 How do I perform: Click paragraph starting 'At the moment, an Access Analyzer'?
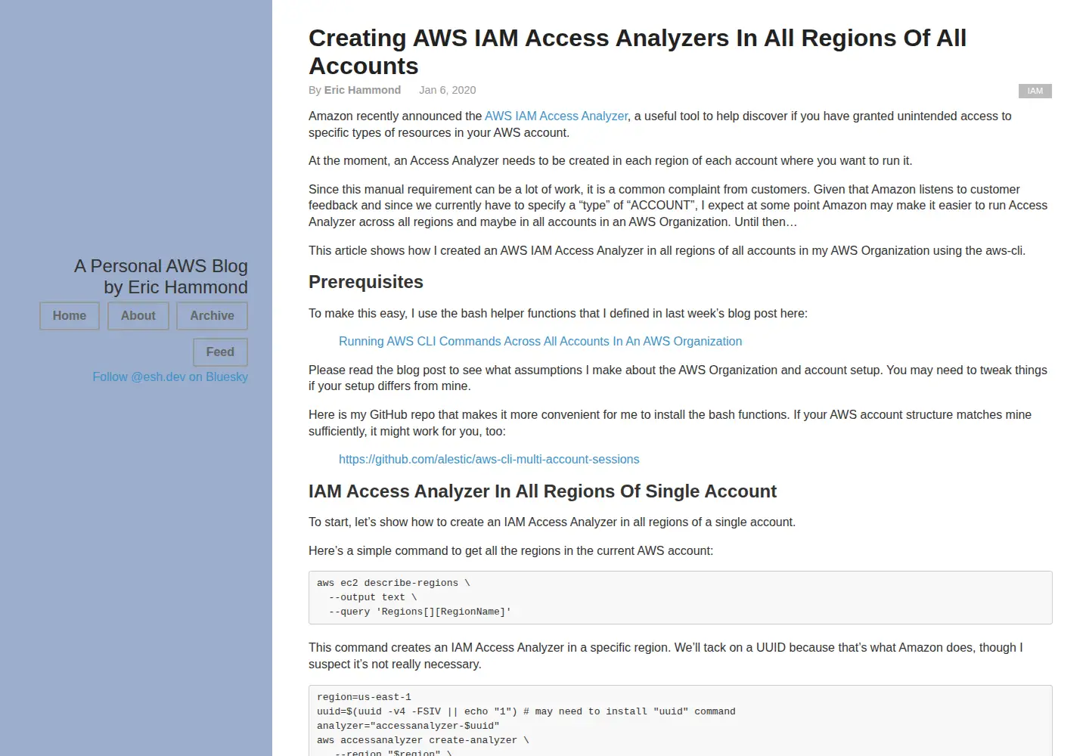click(610, 160)
